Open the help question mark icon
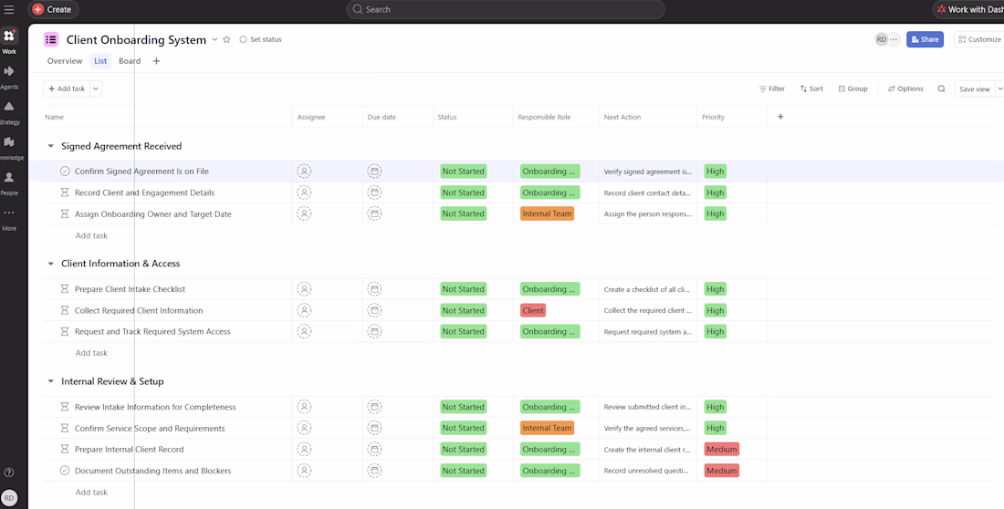The width and height of the screenshot is (1004, 509). tap(9, 473)
